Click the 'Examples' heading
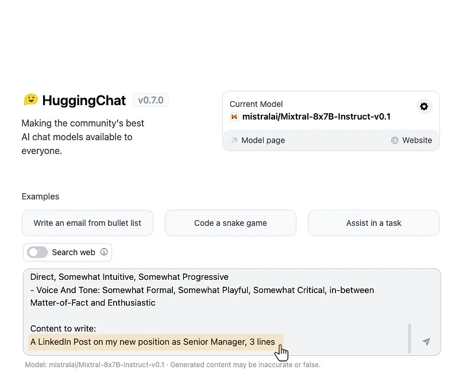 (40, 197)
